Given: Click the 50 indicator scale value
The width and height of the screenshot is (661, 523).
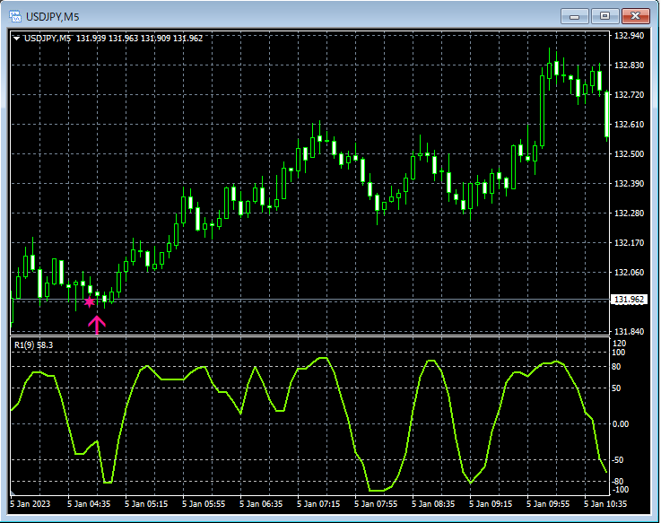Looking at the screenshot, I should coord(616,388).
